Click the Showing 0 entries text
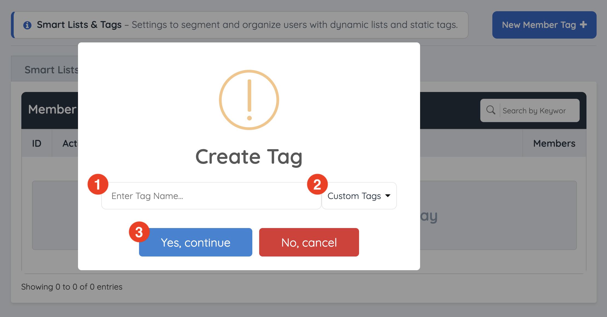607x317 pixels. 72,287
